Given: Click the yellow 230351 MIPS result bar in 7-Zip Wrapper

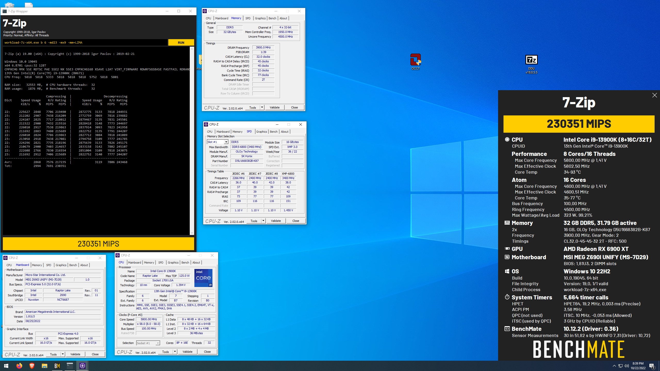Looking at the screenshot, I should [98, 244].
